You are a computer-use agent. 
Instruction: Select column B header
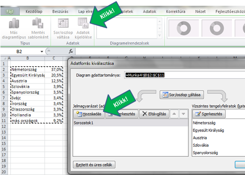coord(28,58)
